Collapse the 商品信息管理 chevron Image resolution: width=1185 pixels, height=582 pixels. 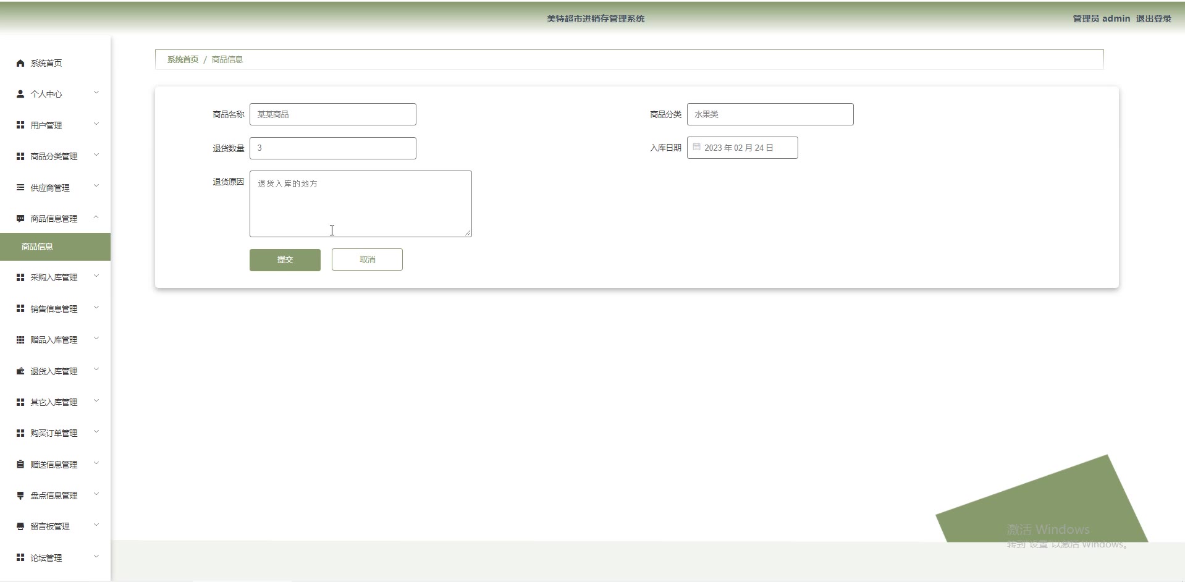[x=96, y=217]
